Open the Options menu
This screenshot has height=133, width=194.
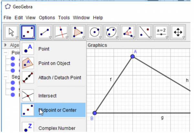(47, 18)
